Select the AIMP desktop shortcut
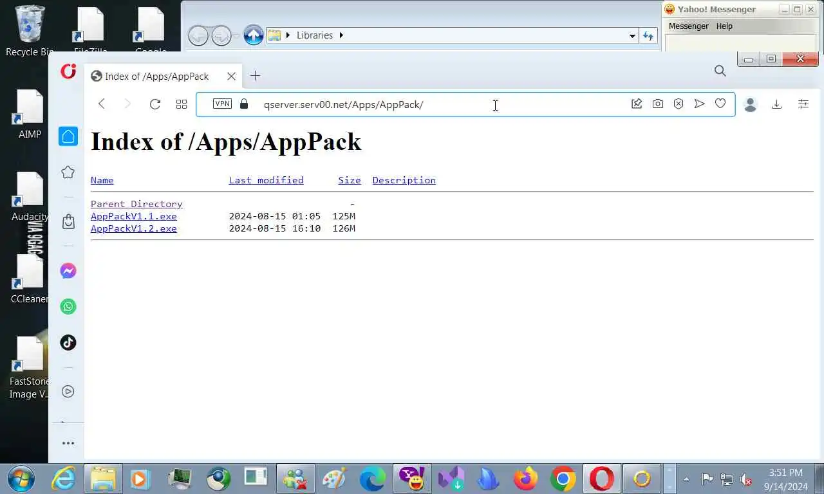Image resolution: width=824 pixels, height=494 pixels. 30,114
